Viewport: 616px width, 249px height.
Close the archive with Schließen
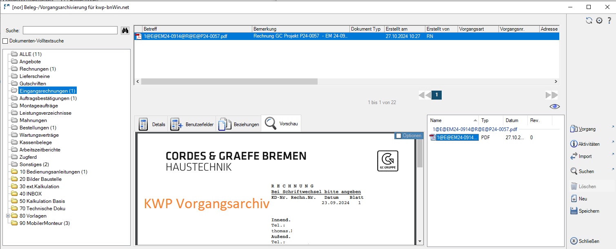[585, 241]
